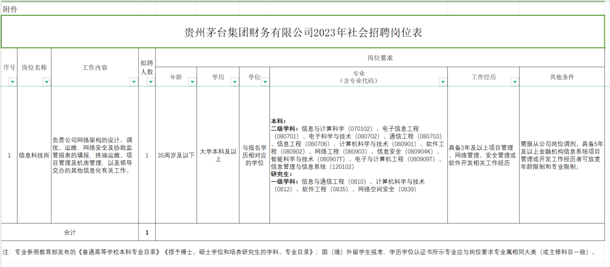Open the 岗位名称 column filter dropdown

(47, 82)
